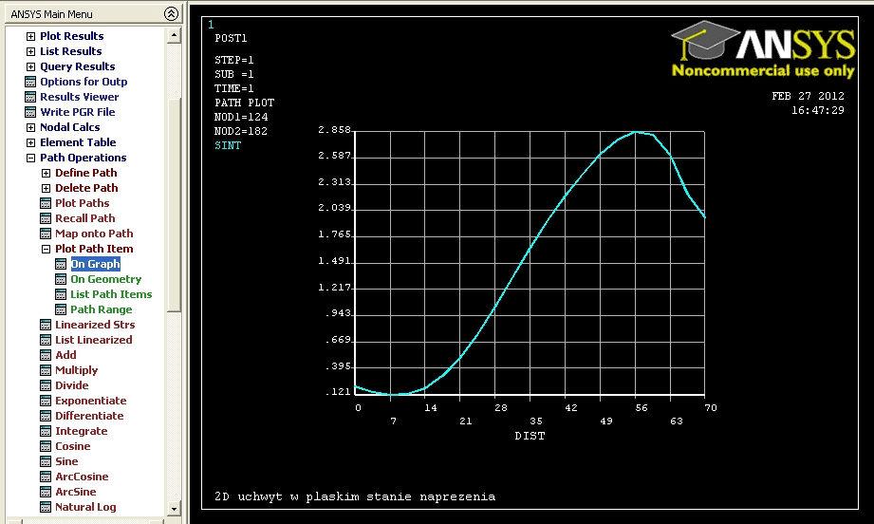Launch the Results Viewer
The height and width of the screenshot is (524, 874).
pos(79,97)
